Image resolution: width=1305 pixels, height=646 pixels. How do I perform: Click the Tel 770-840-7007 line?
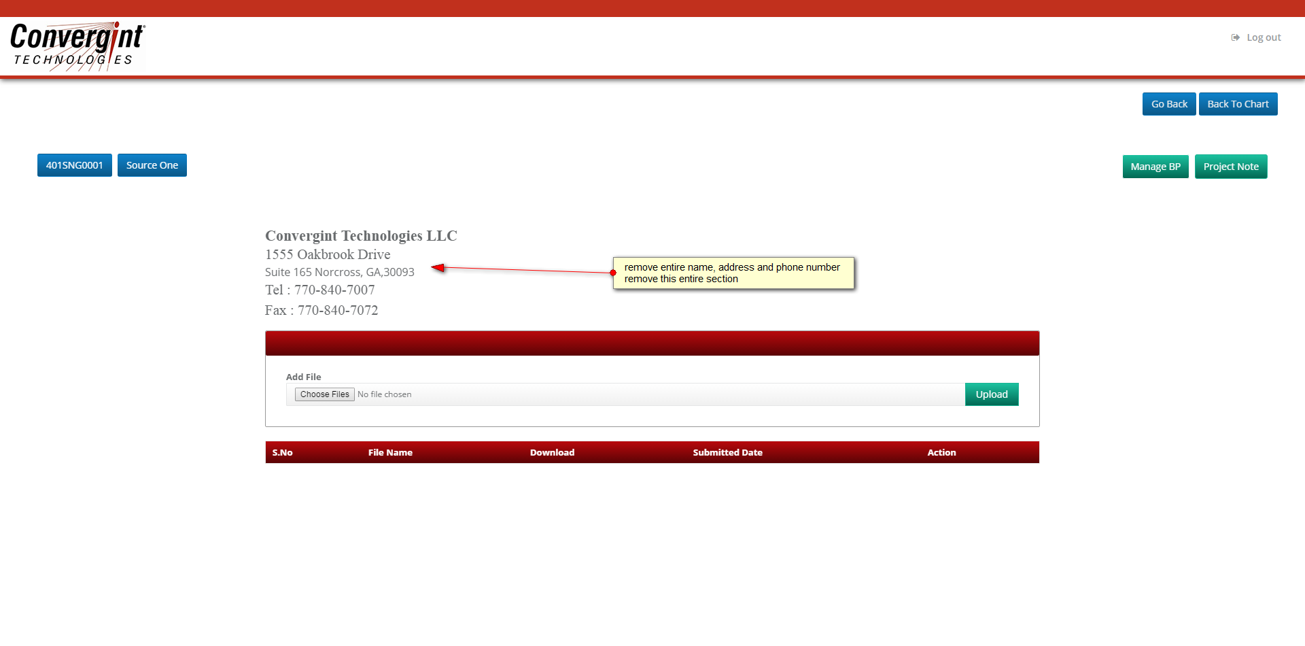tap(320, 290)
